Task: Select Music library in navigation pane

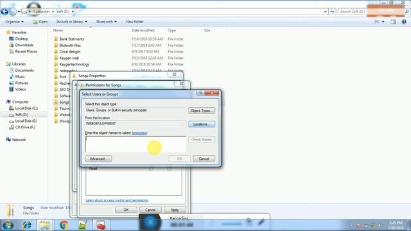Action: point(20,76)
